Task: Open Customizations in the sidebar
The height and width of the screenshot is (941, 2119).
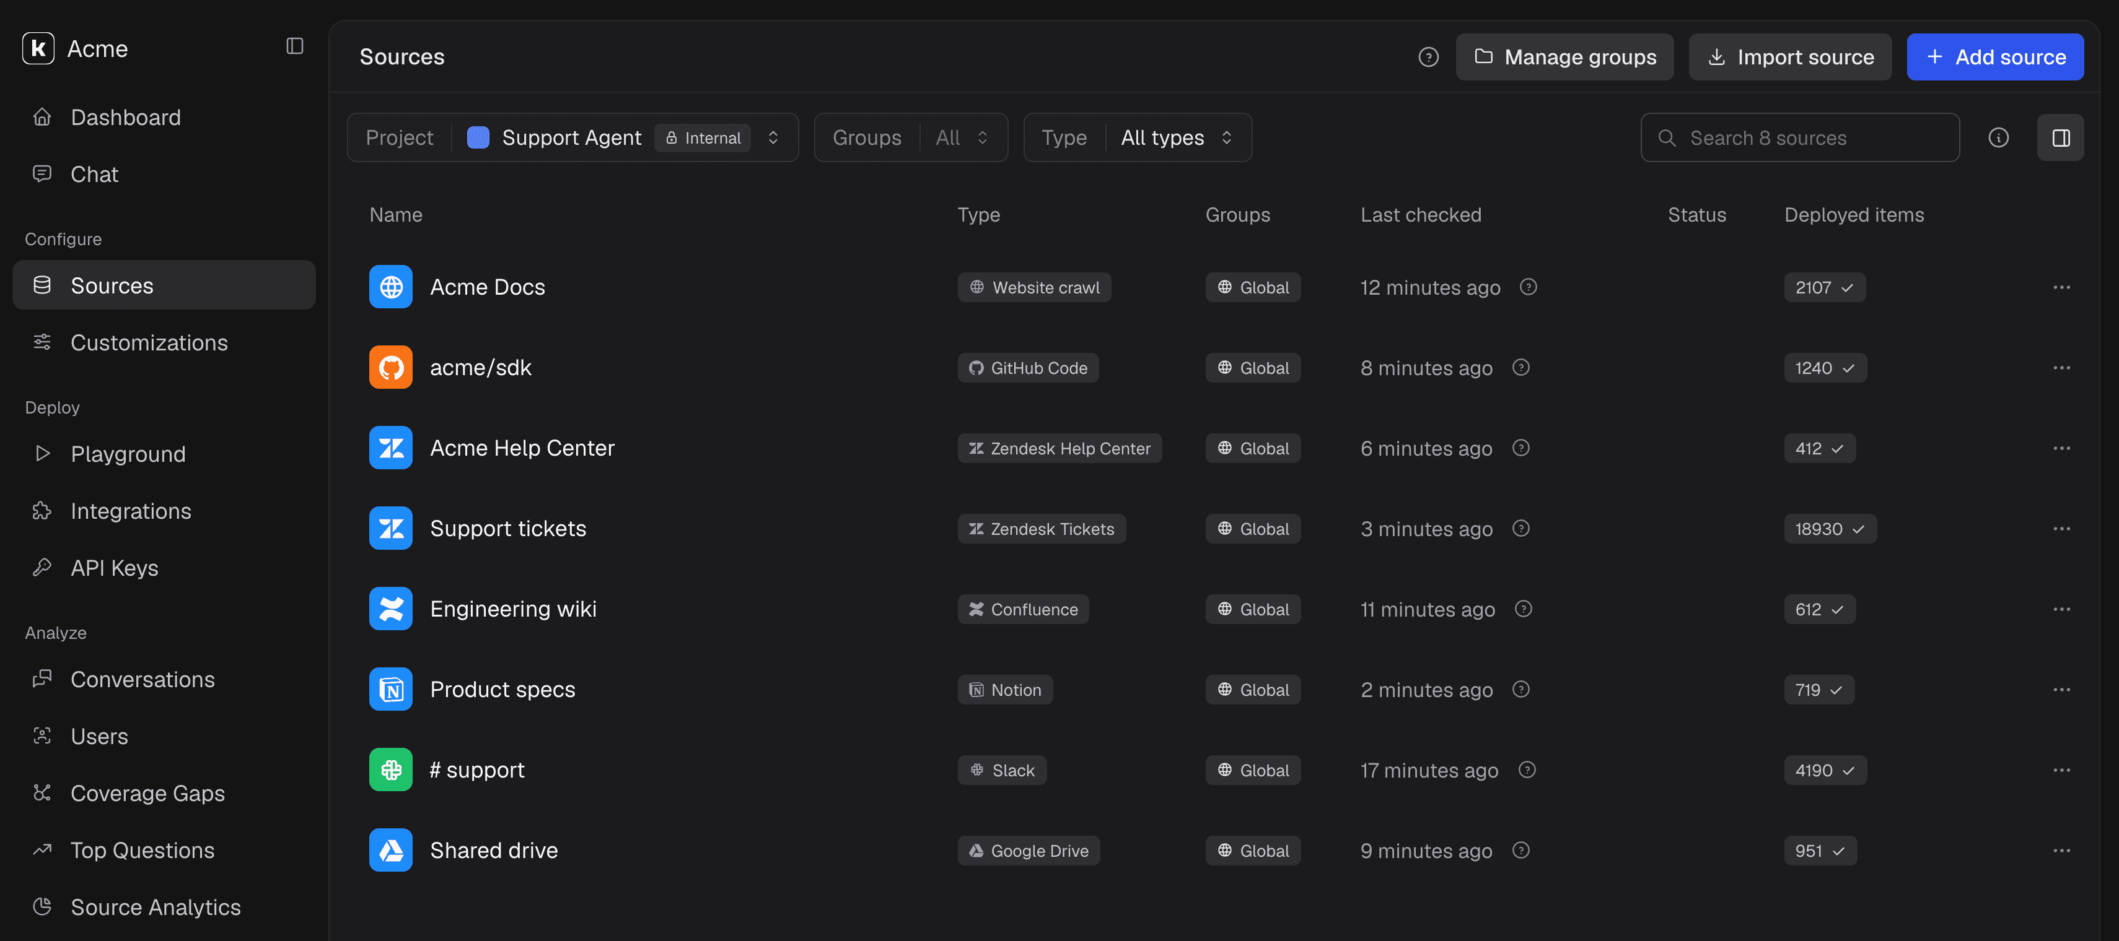Action: pyautogui.click(x=164, y=343)
